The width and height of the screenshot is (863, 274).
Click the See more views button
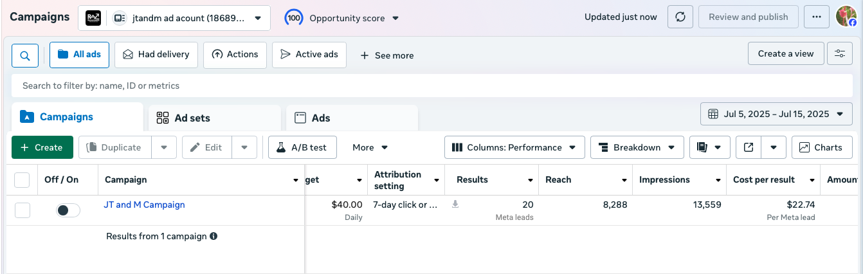pos(387,55)
